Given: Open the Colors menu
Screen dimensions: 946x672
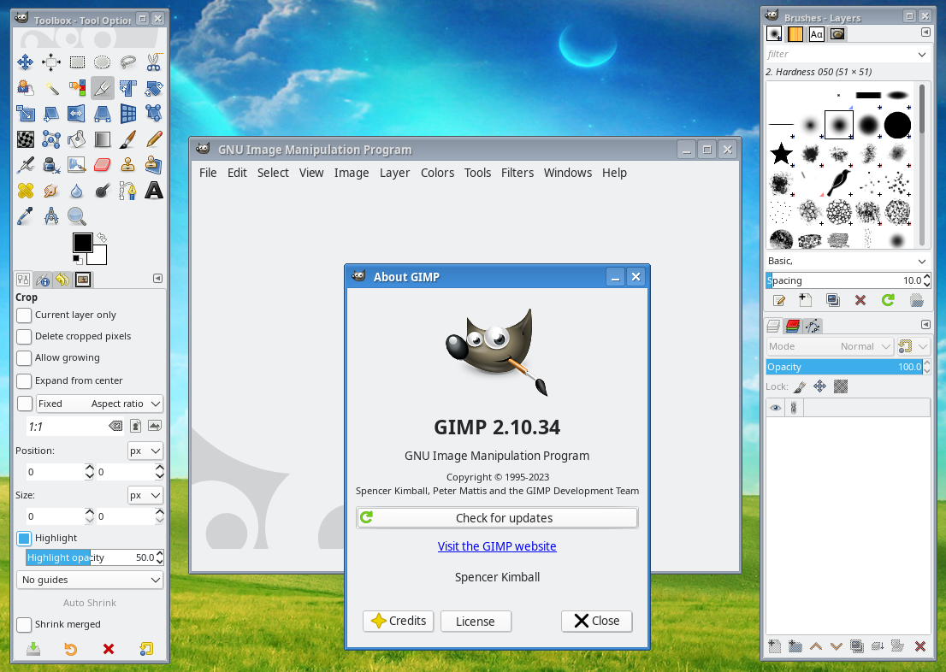Looking at the screenshot, I should (437, 173).
